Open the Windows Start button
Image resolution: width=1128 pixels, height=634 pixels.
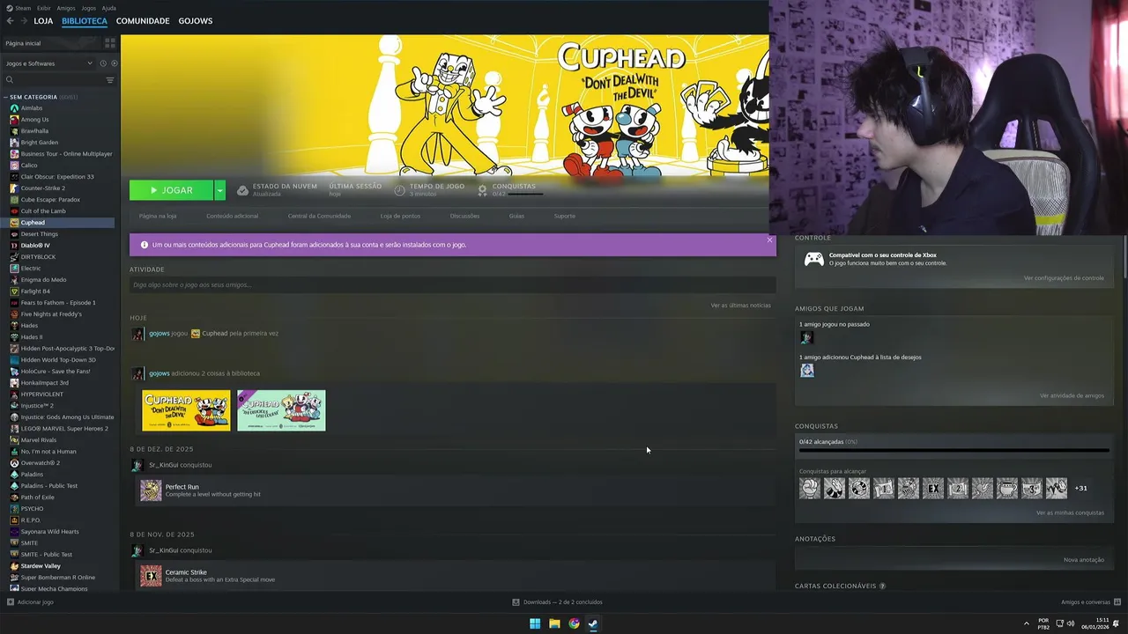coord(535,623)
